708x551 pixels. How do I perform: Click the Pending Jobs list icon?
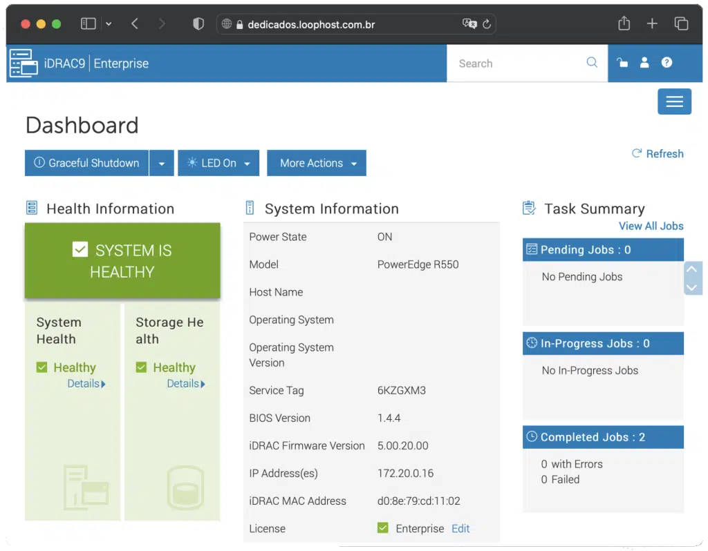(x=532, y=249)
